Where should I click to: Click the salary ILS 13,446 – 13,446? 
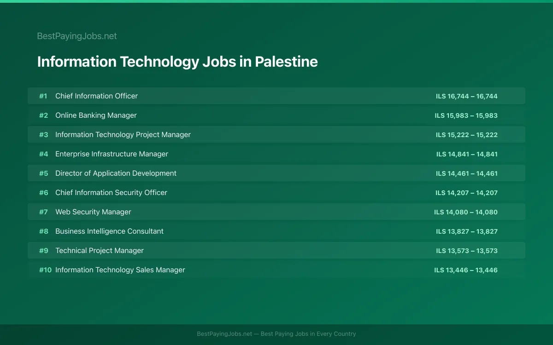pos(466,270)
